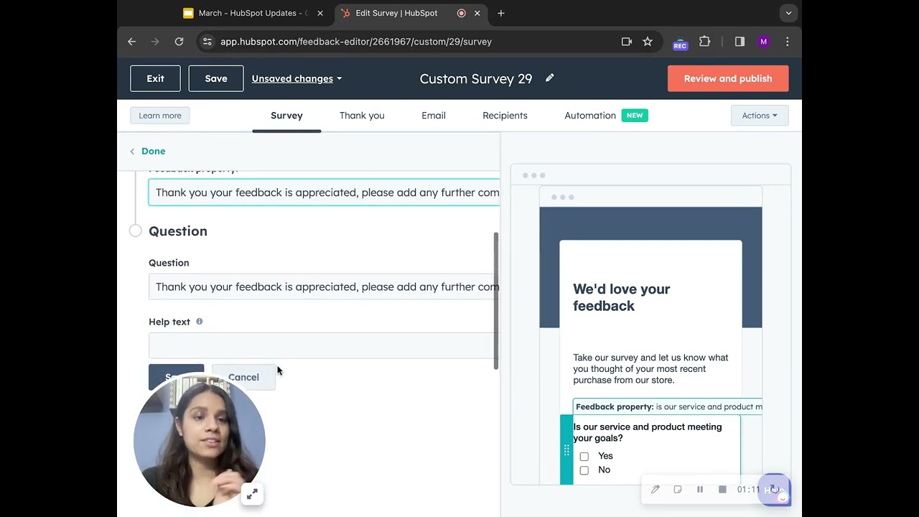919x517 pixels.
Task: Switch to the Email tab
Action: point(434,116)
